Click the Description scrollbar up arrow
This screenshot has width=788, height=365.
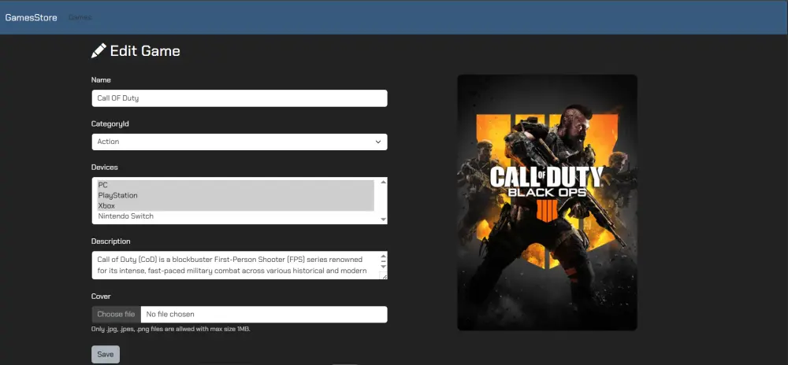[384, 256]
